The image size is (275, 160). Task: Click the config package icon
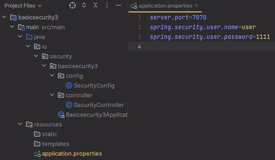(x=61, y=76)
